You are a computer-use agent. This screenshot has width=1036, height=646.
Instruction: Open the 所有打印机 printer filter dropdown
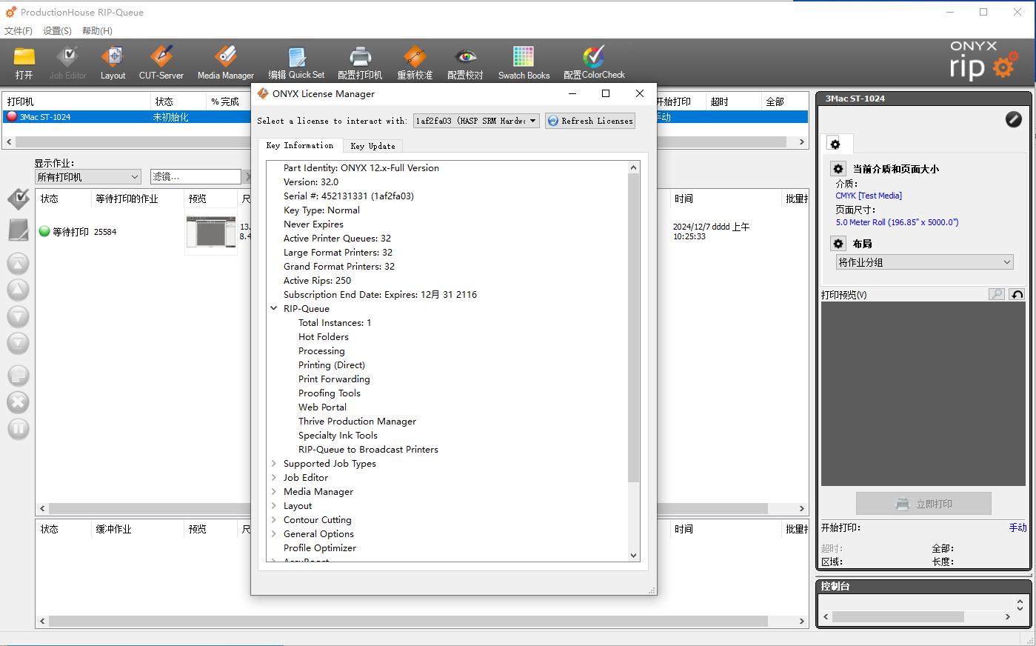coord(88,177)
